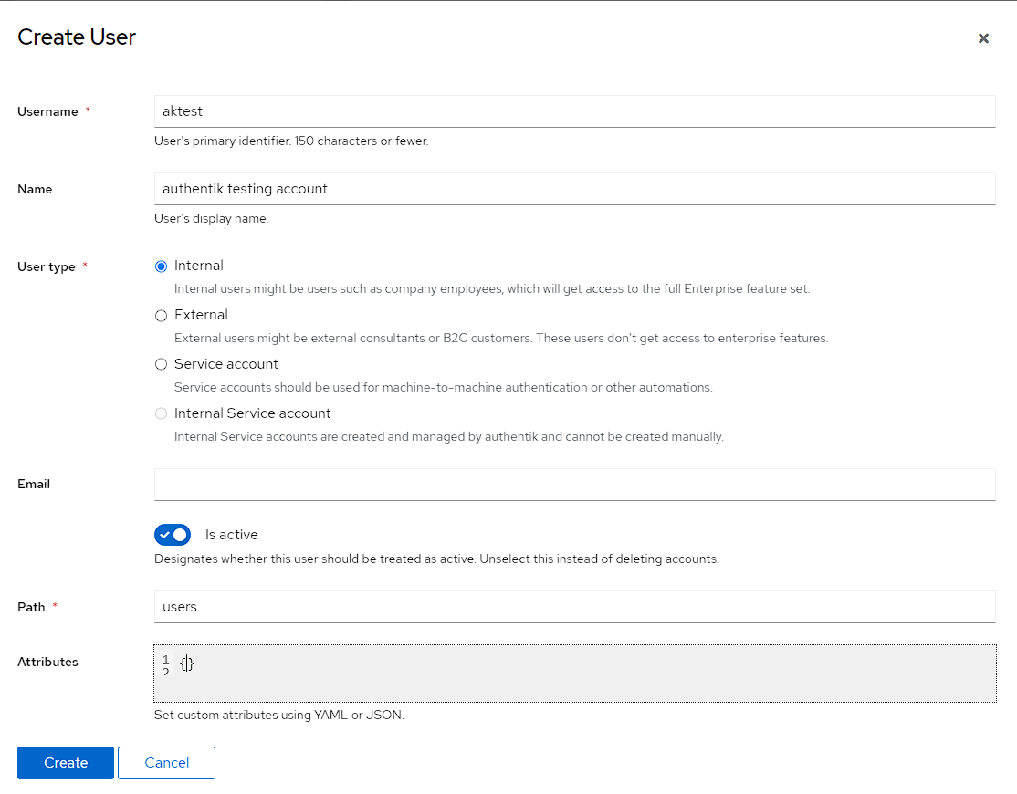This screenshot has height=794, width=1017.
Task: Select the Internal user type radio button
Action: (x=162, y=266)
